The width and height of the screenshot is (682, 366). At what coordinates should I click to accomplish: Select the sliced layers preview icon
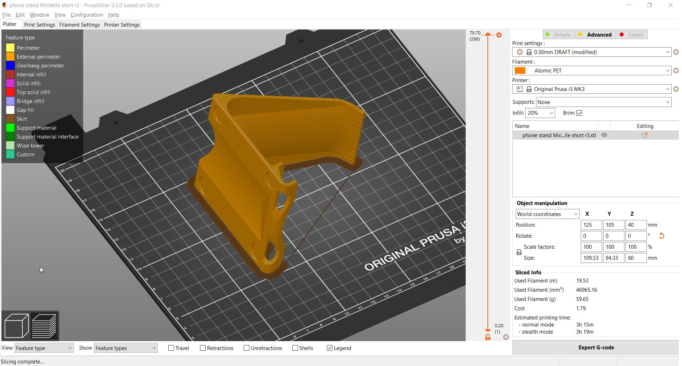click(44, 325)
